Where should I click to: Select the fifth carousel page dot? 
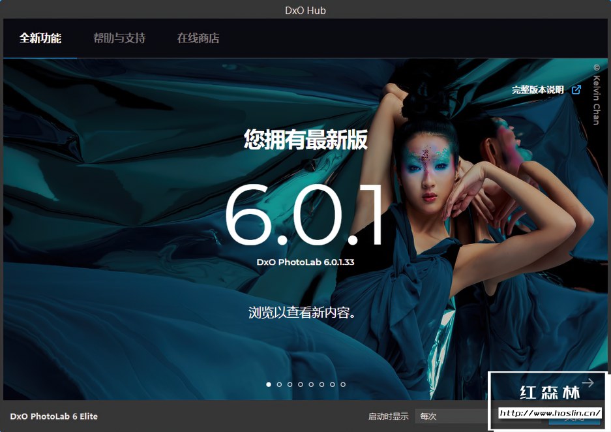[311, 384]
